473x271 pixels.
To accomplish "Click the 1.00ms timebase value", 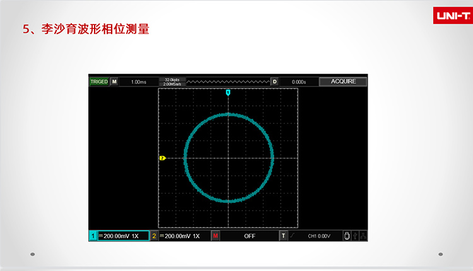I will (x=138, y=82).
